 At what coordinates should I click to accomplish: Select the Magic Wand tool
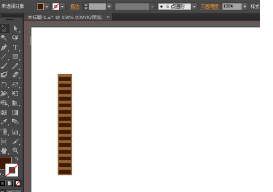(x=4, y=37)
